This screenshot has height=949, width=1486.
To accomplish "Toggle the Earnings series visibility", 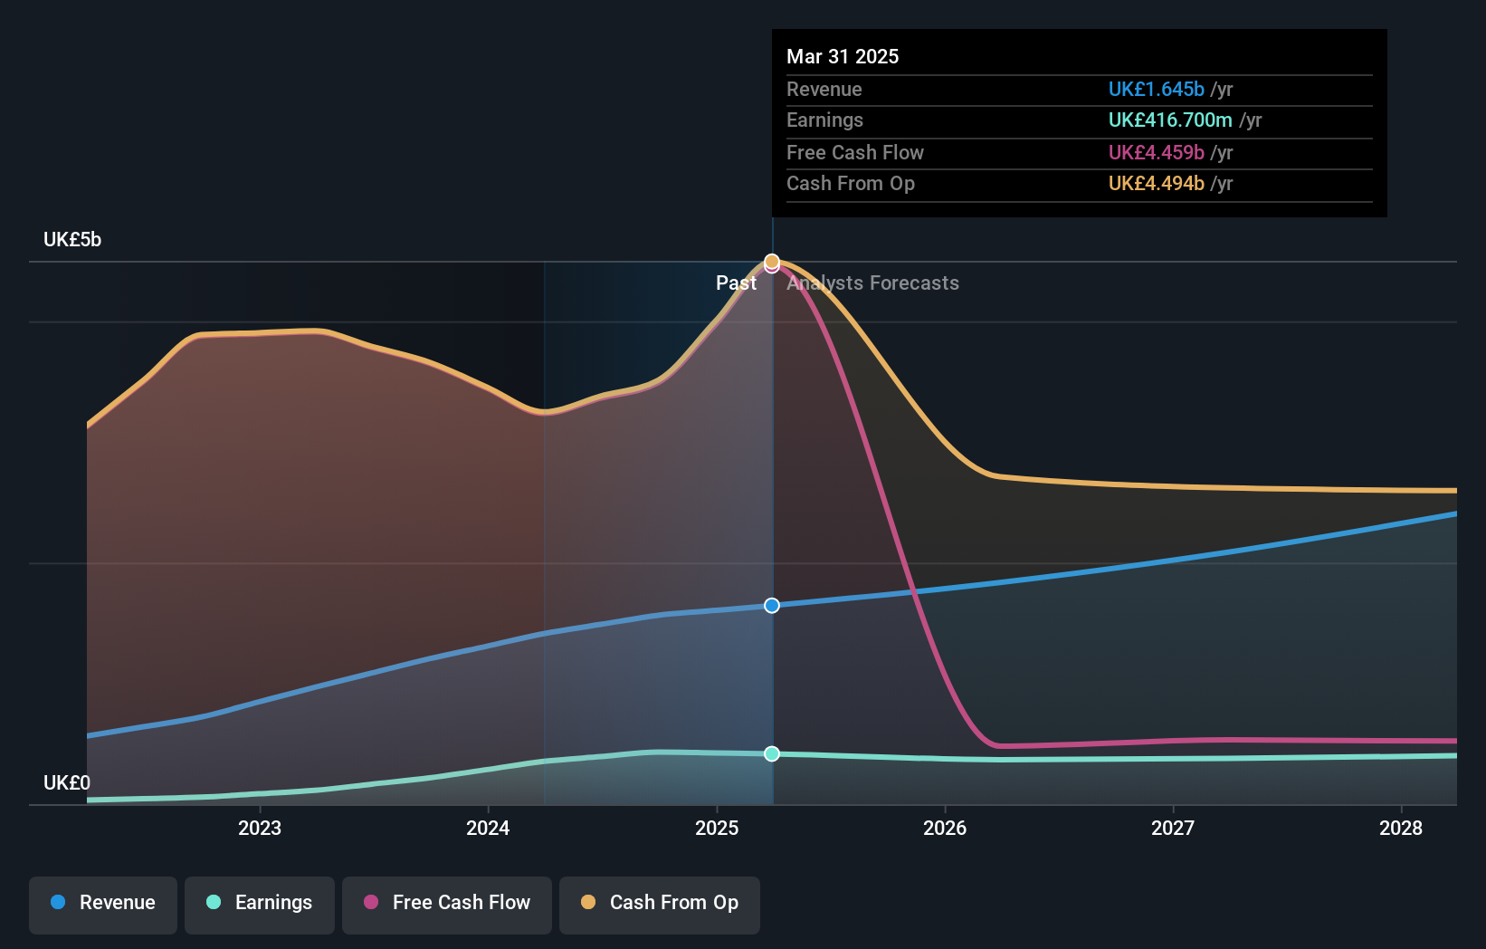I will click(260, 903).
